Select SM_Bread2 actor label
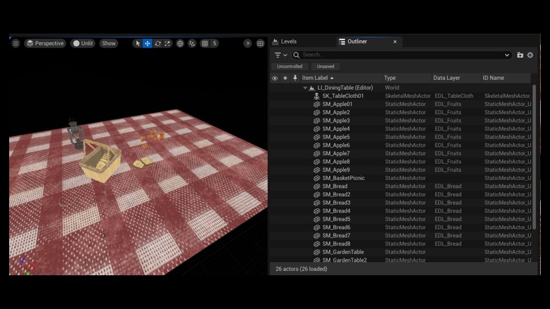Viewport: 550px width, 309px height. [336, 195]
